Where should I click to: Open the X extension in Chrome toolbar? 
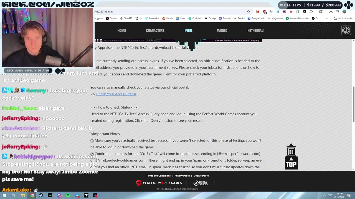[304, 12]
